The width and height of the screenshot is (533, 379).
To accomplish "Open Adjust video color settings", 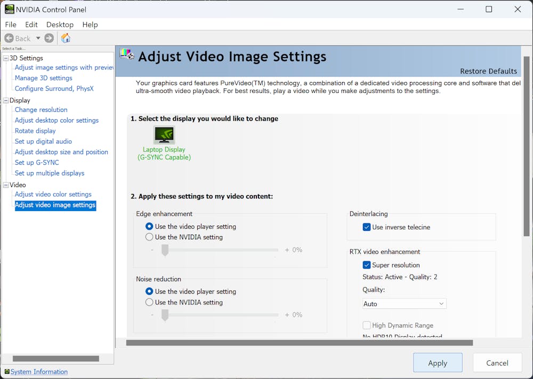I will click(x=53, y=194).
